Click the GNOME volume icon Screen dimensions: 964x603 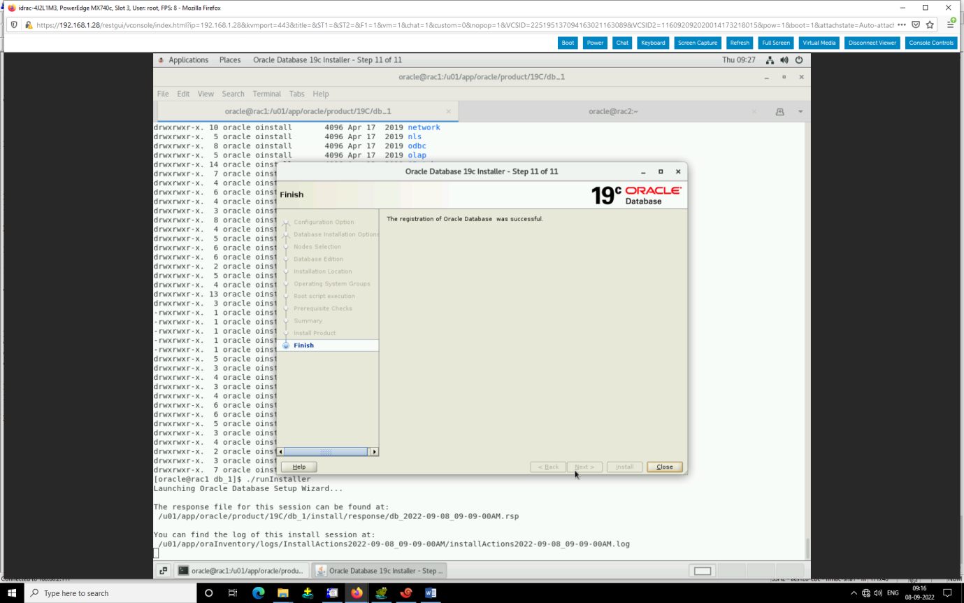click(784, 60)
